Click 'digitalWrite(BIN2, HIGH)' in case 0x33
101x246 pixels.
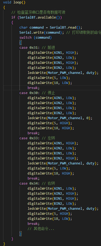point(53,158)
